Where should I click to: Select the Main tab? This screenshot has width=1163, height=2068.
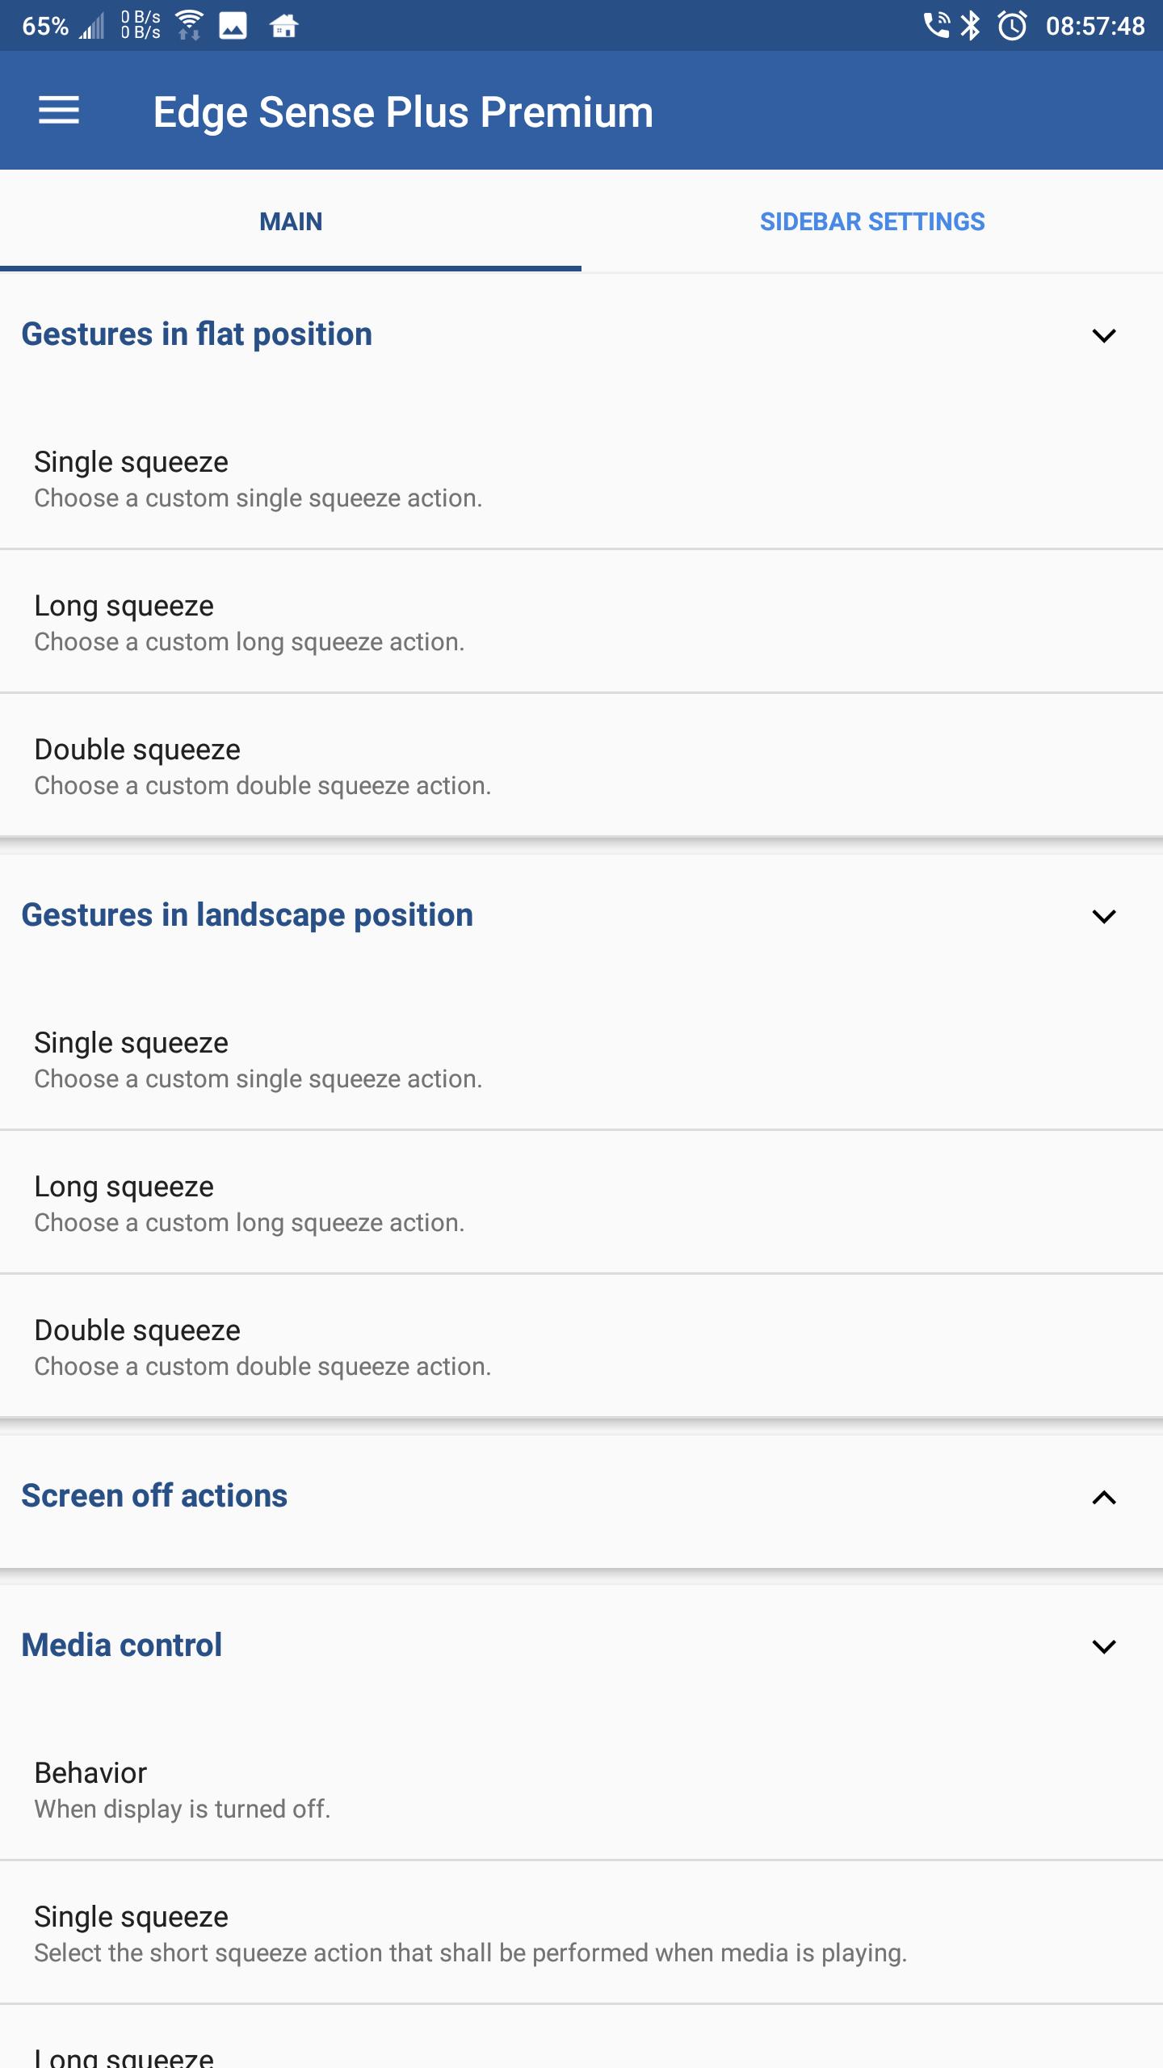tap(291, 221)
